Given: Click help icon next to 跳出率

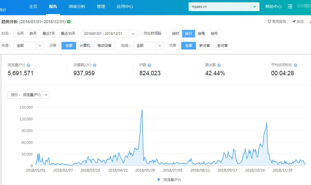Looking at the screenshot, I should 219,65.
